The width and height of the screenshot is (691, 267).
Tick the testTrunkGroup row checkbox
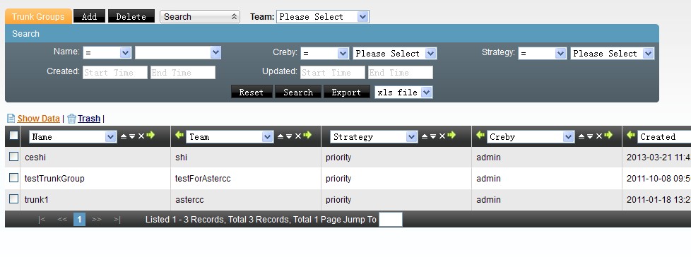[14, 177]
